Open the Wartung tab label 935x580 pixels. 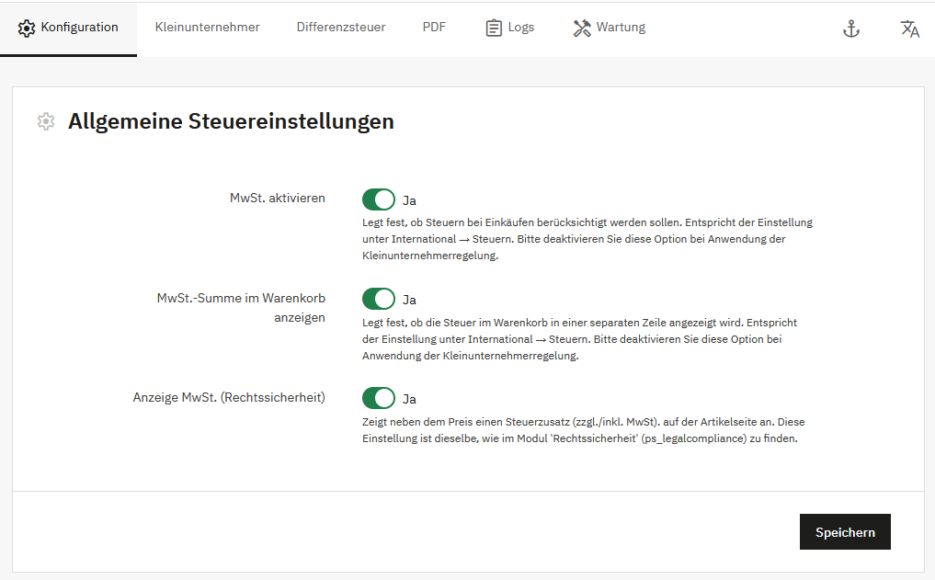pyautogui.click(x=621, y=28)
